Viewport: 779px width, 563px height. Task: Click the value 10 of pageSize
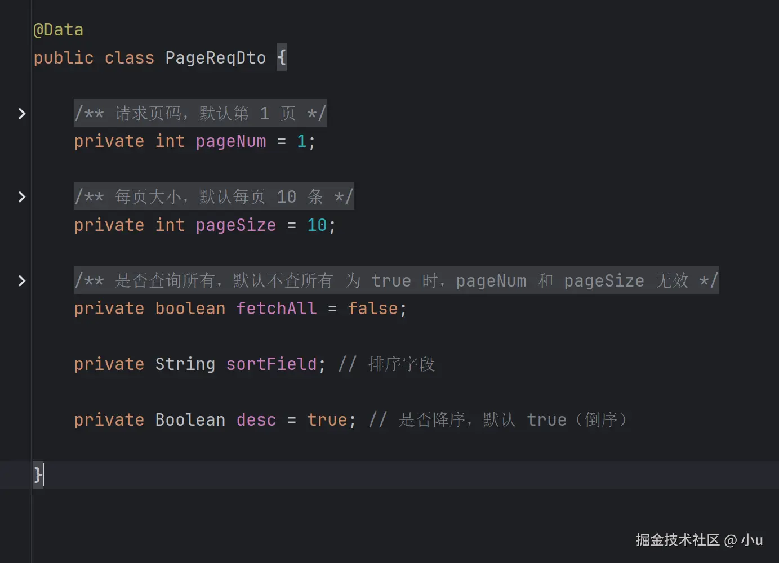(317, 225)
